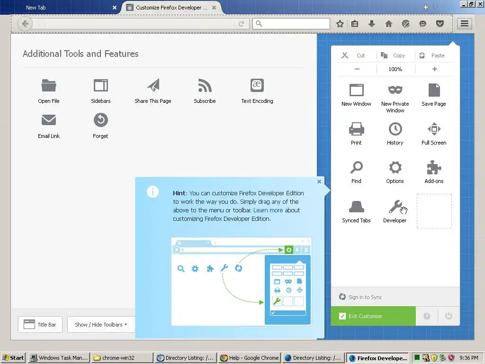Screen dimensions: 485x364
Task: Click the Share This Page icon
Action: click(153, 86)
